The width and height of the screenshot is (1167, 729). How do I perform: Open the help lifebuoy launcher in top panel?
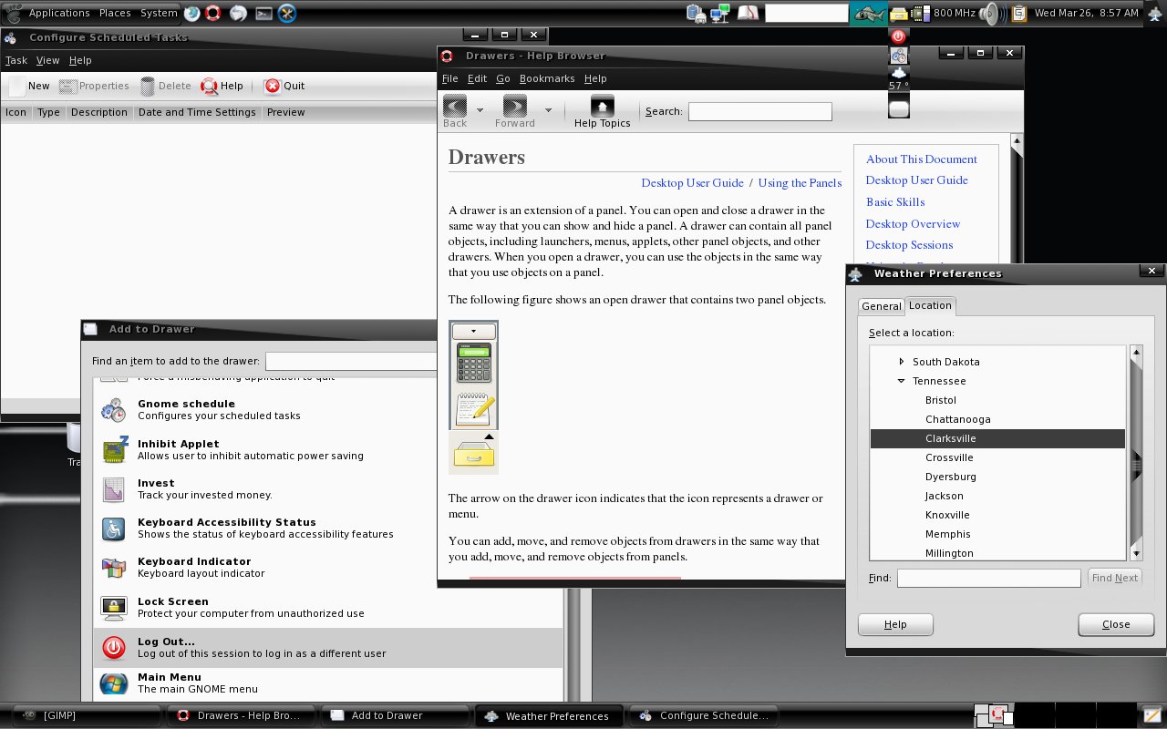(x=213, y=13)
